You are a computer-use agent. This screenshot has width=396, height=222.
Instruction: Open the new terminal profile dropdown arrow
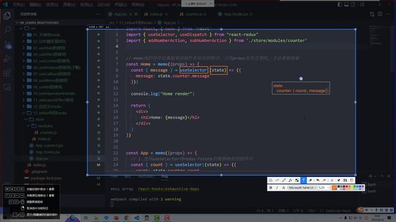click(x=376, y=176)
